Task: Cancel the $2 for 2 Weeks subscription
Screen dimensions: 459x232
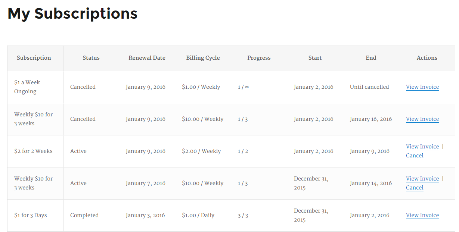Action: (415, 156)
